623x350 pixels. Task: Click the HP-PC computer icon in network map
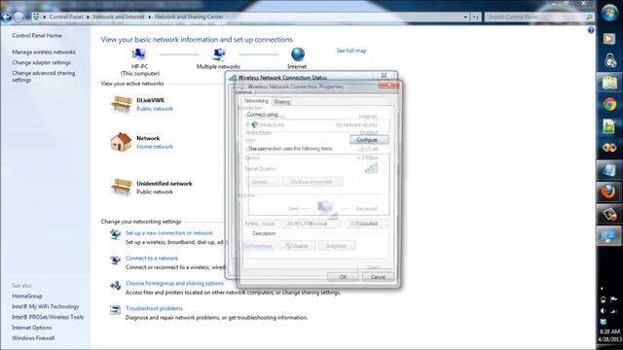point(138,54)
